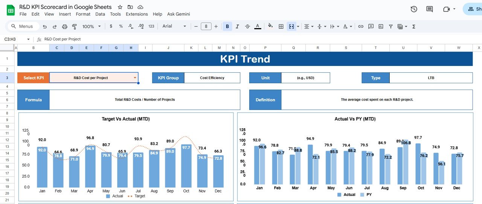
Task: Click the Insert chart icon
Action: coord(381,27)
